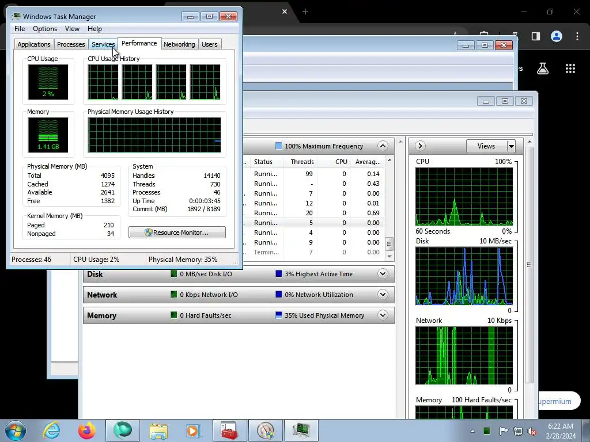This screenshot has height=442, width=590.
Task: Open the Action Center flag icon
Action: pos(504,430)
